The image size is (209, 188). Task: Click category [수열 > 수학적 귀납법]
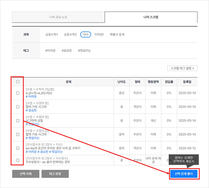tap(40, 89)
